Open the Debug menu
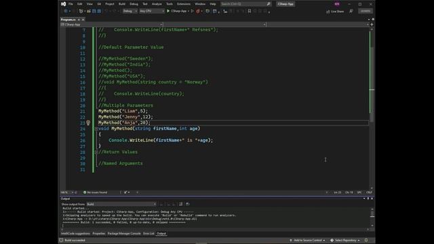The image size is (434, 244). click(x=134, y=4)
